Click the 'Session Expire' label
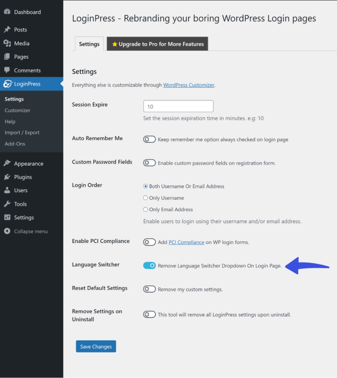Screen dimensions: 337x378 90,104
